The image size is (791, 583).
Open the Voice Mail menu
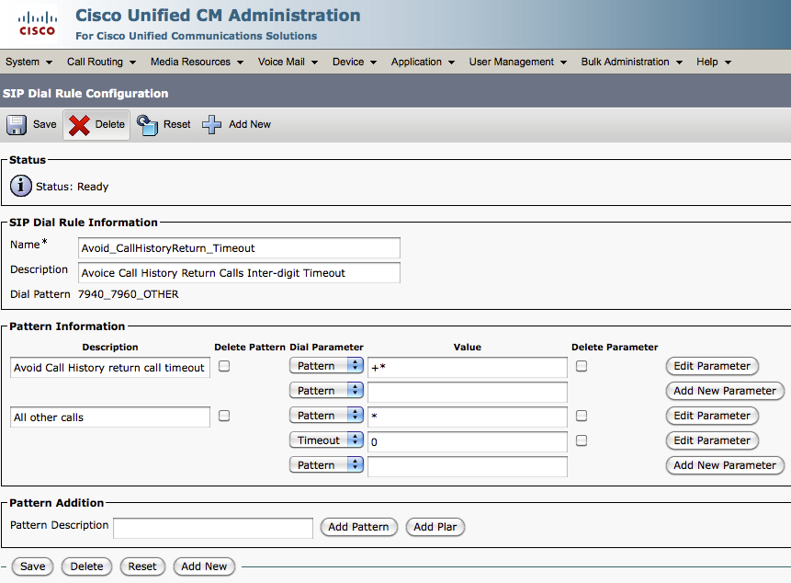[x=288, y=63]
